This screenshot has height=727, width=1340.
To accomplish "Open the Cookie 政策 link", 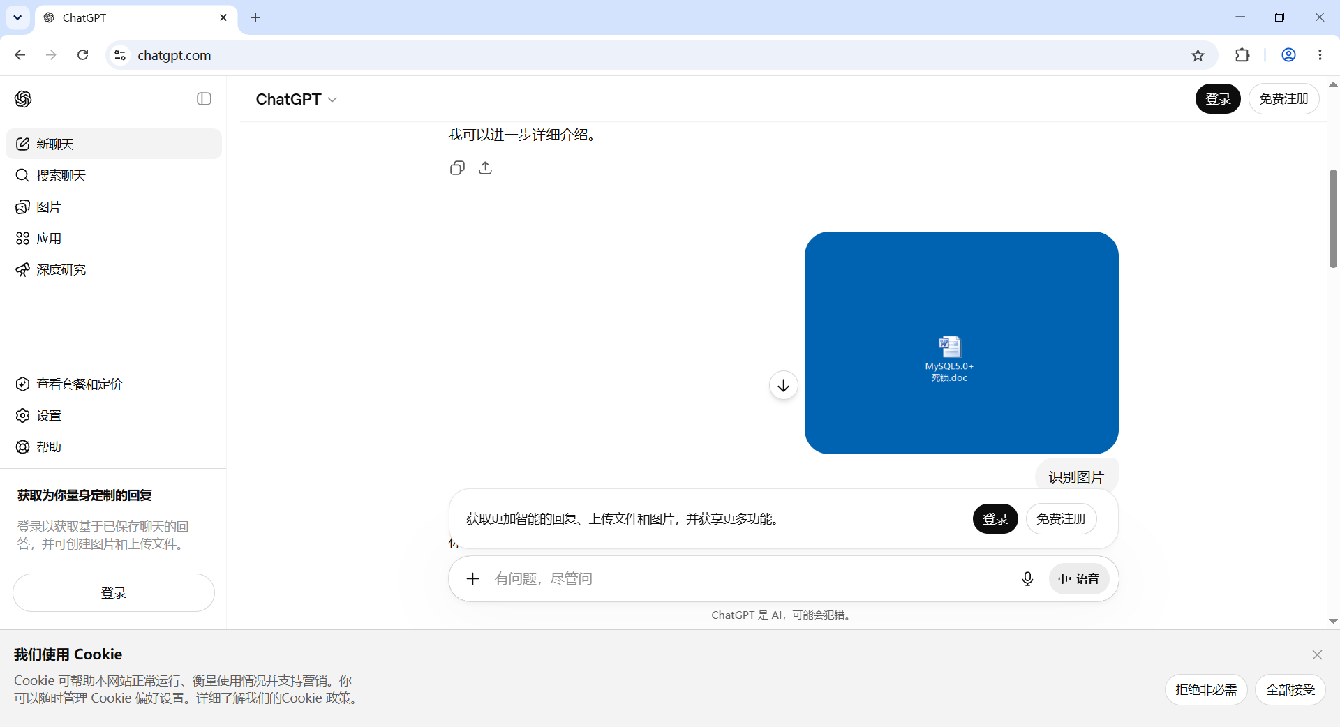I will 316,698.
